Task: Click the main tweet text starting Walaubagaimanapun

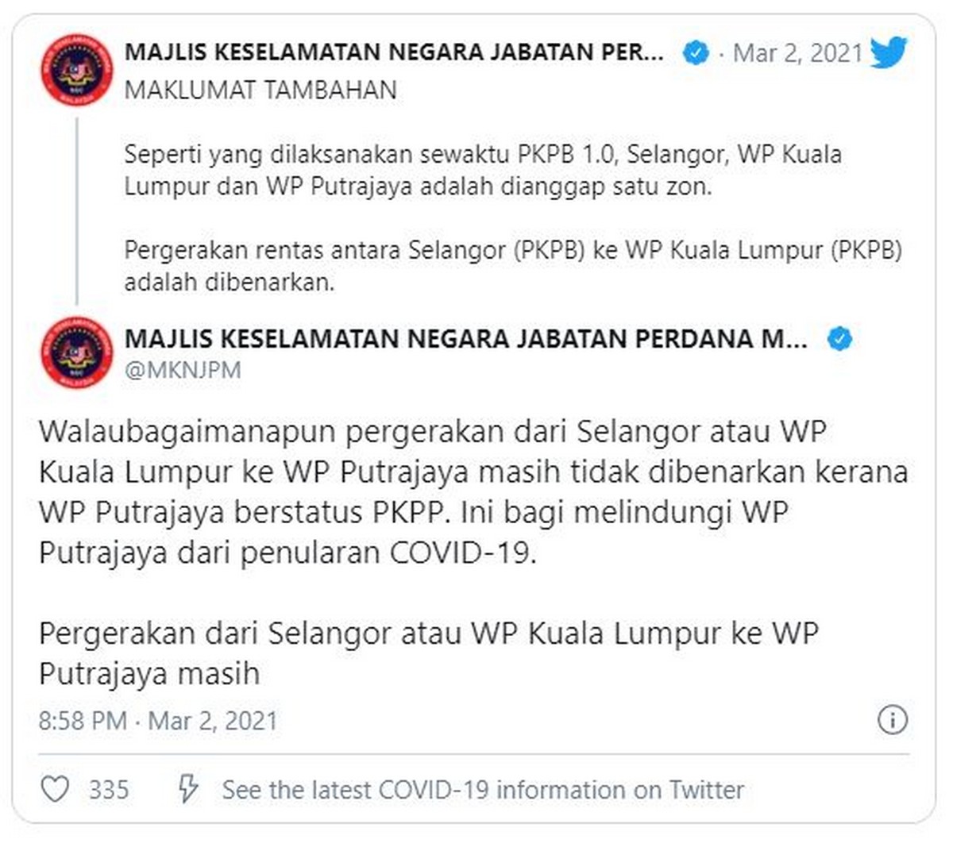Action: [473, 492]
